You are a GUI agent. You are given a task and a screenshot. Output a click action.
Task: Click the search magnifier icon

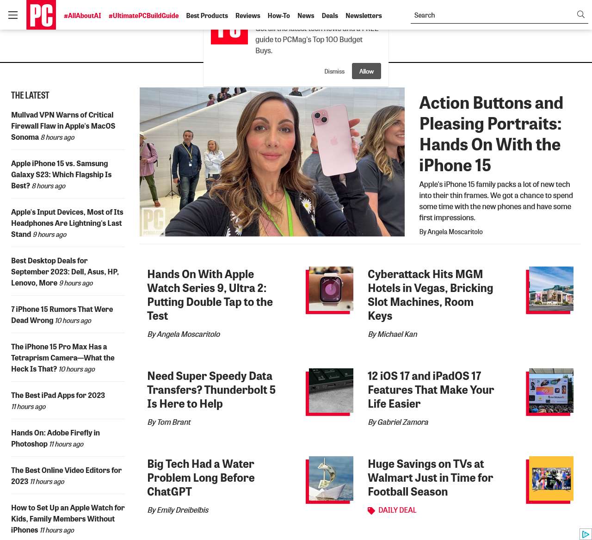pos(581,15)
